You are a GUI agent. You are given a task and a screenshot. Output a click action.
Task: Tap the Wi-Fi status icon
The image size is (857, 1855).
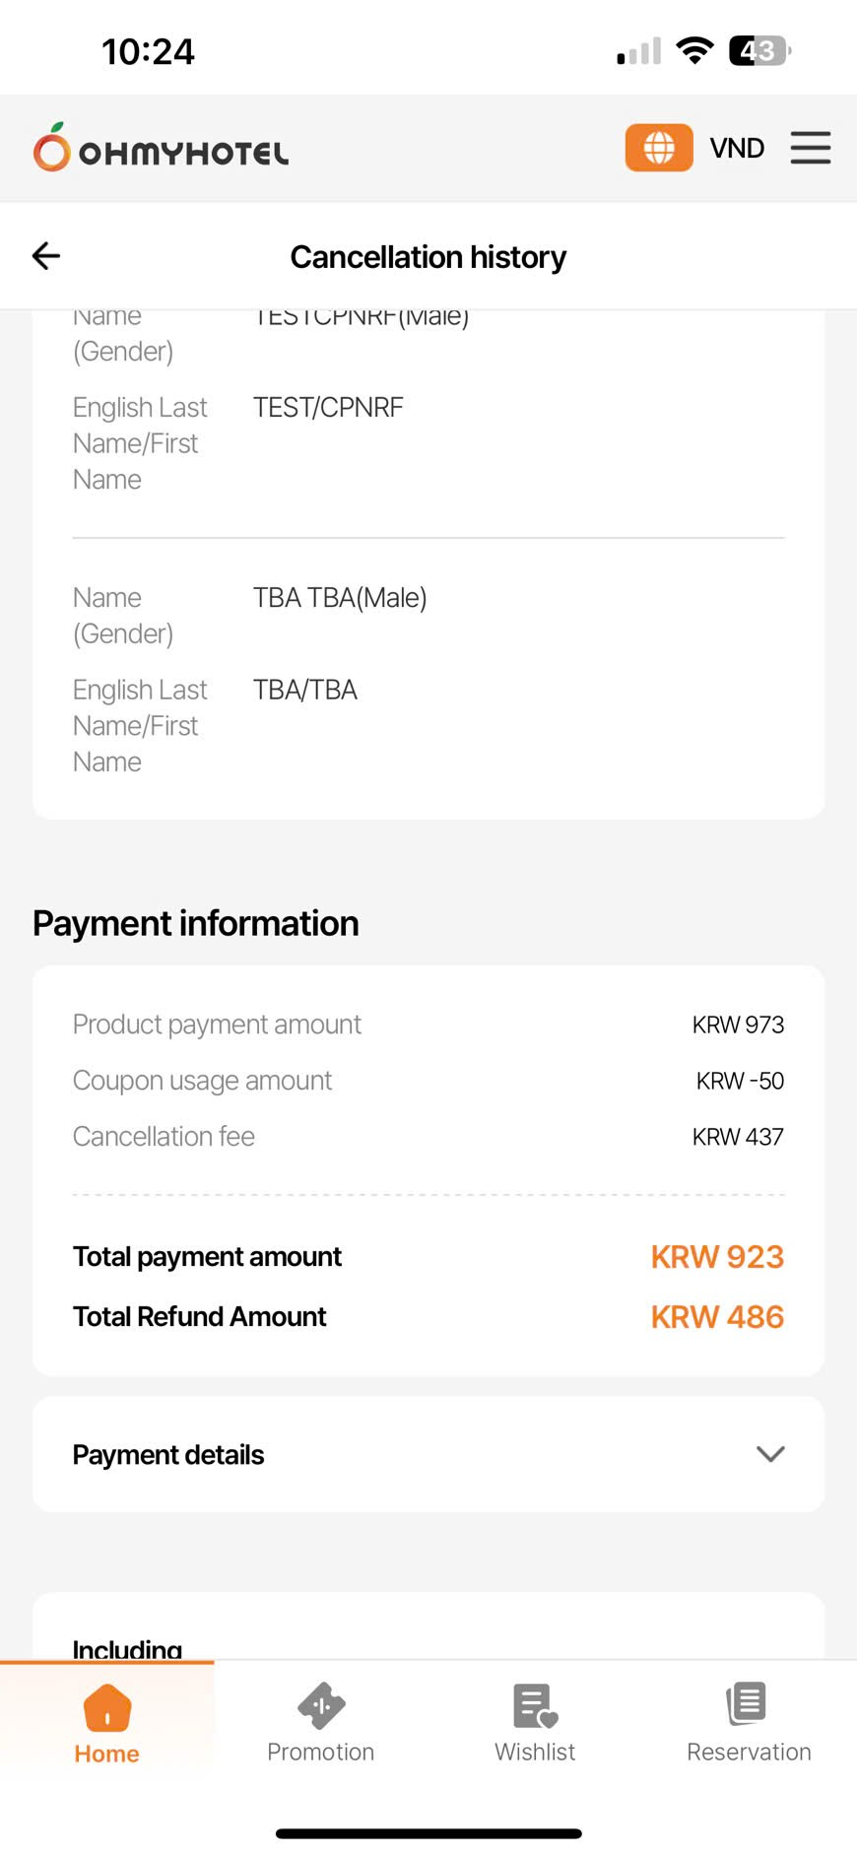click(694, 51)
